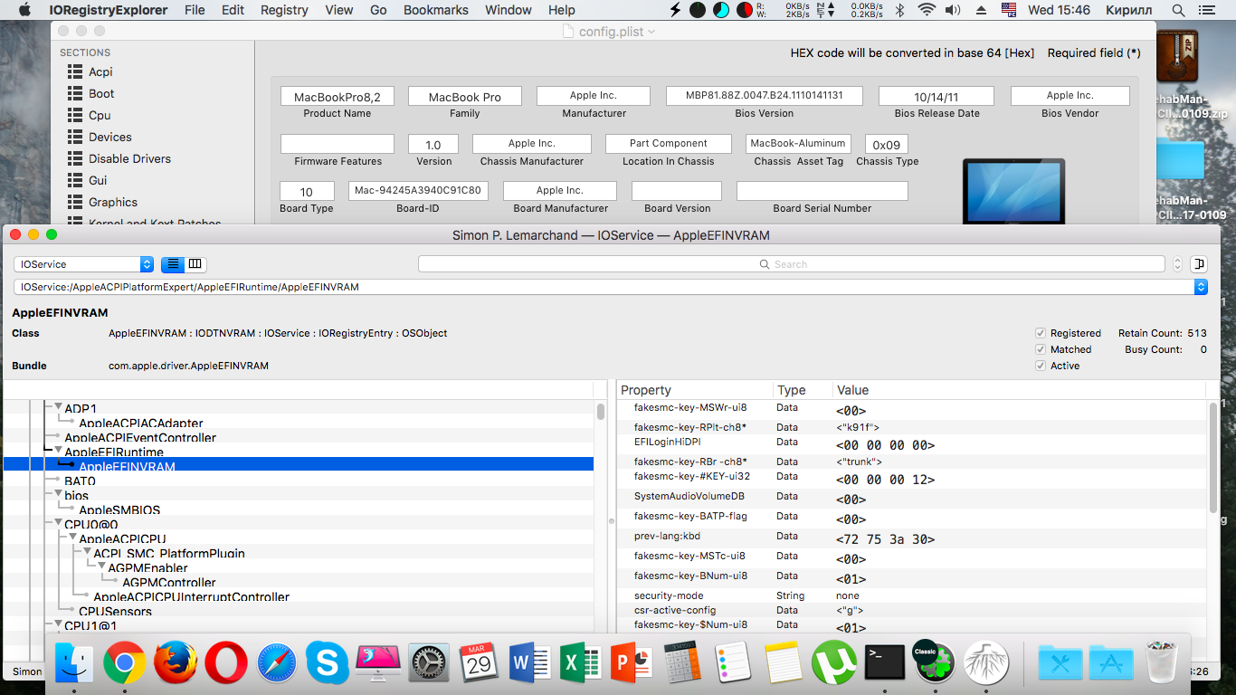
Task: Click the IORegistryExplorer root-tree Dock icon
Action: (x=986, y=663)
